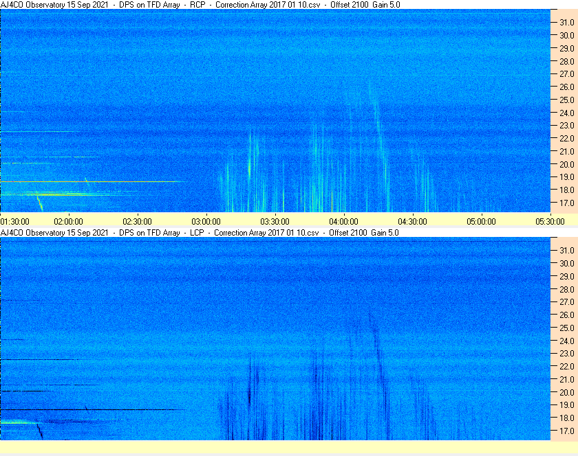Select the 19.0 frequency label on LCP plot
The height and width of the screenshot is (456, 578).
tap(567, 405)
